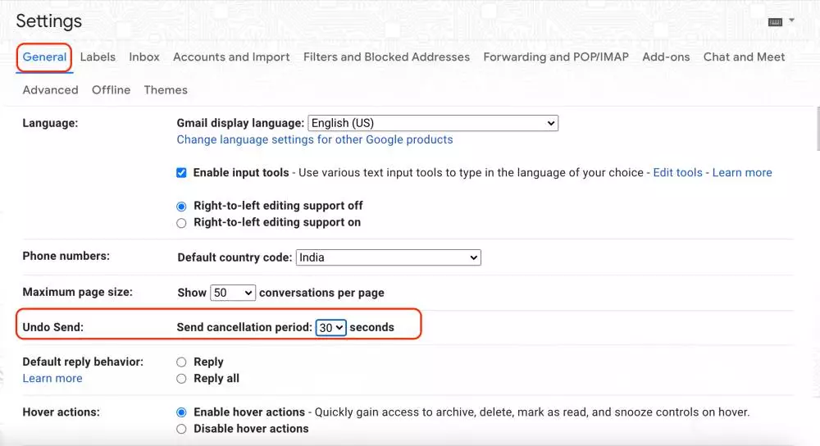Select Disable hover actions option
Screen dimensions: 820x446
tap(182, 429)
